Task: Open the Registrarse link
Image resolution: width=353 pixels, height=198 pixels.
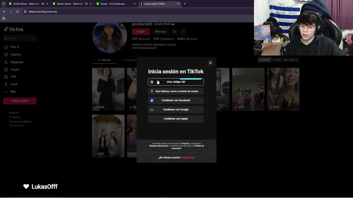Action: tap(188, 158)
